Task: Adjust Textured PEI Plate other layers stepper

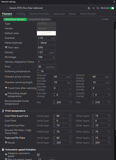Action: coord(93,138)
